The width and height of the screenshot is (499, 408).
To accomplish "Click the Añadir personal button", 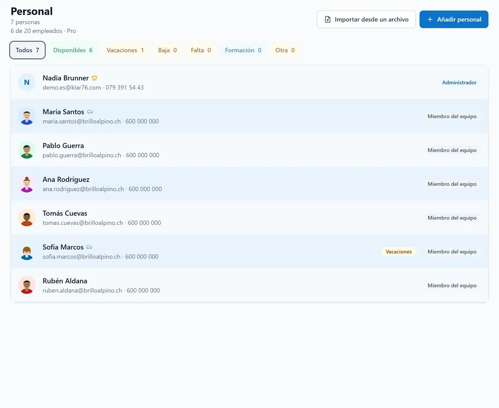I will pyautogui.click(x=454, y=19).
